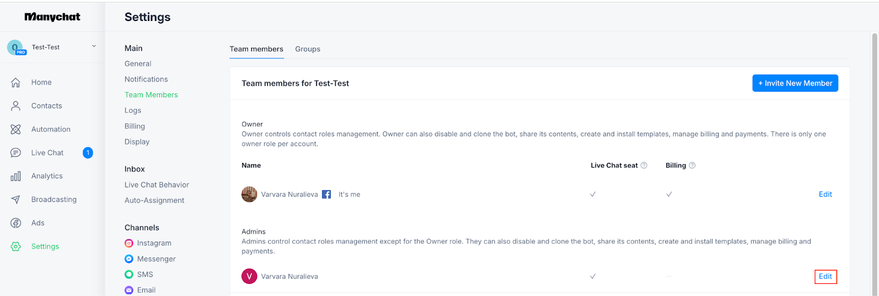Click the Home icon in sidebar
Screen dimensions: 879x296
15,82
